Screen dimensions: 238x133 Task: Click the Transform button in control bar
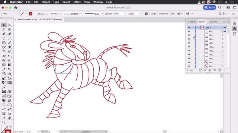click(x=163, y=14)
